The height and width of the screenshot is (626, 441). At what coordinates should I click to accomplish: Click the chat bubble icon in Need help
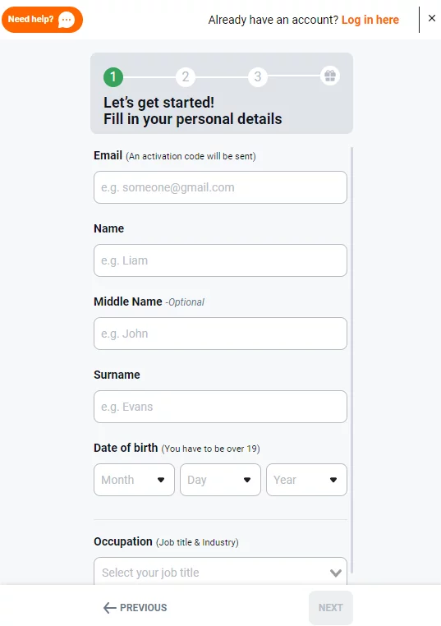click(x=67, y=20)
